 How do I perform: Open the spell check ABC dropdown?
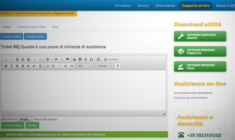click(x=48, y=60)
